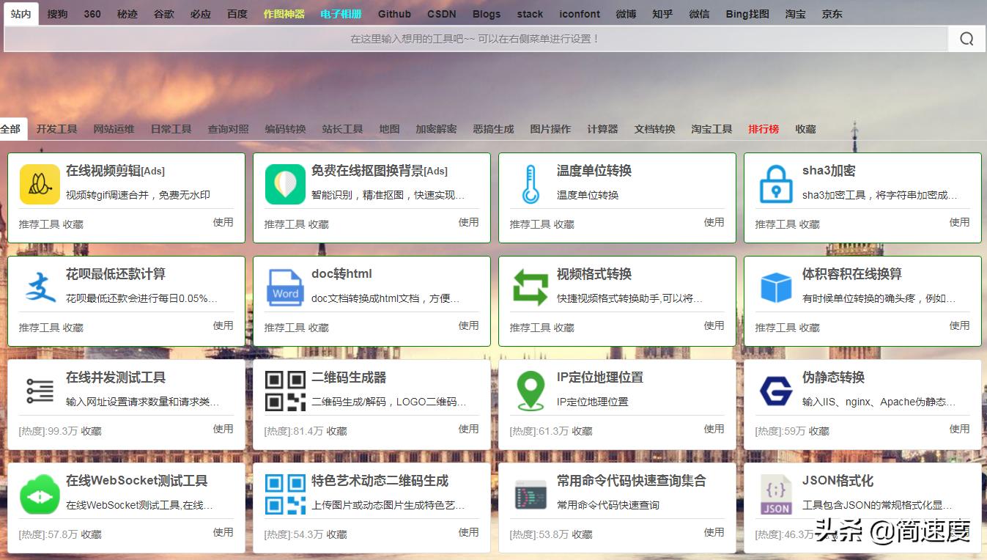
Task: Open the 开发工具 category tab
Action: point(57,129)
